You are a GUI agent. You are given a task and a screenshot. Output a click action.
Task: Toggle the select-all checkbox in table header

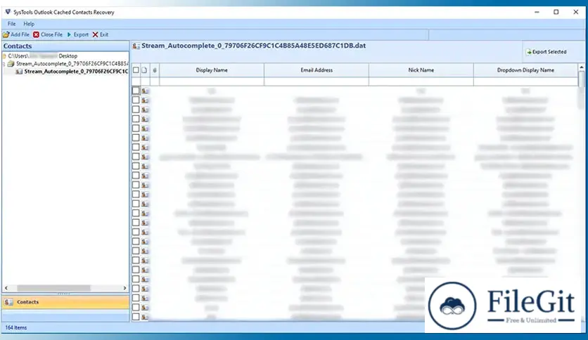(136, 70)
